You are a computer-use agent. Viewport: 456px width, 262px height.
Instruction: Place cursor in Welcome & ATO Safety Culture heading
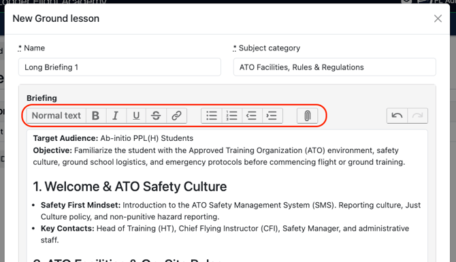[130, 186]
